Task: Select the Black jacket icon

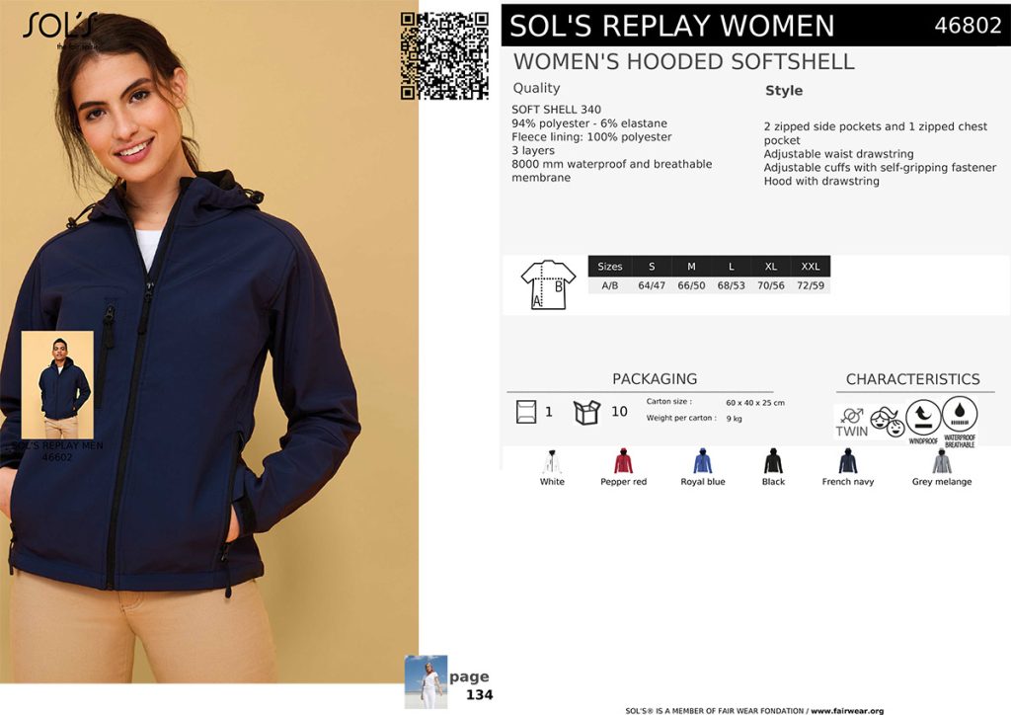Action: tap(773, 461)
